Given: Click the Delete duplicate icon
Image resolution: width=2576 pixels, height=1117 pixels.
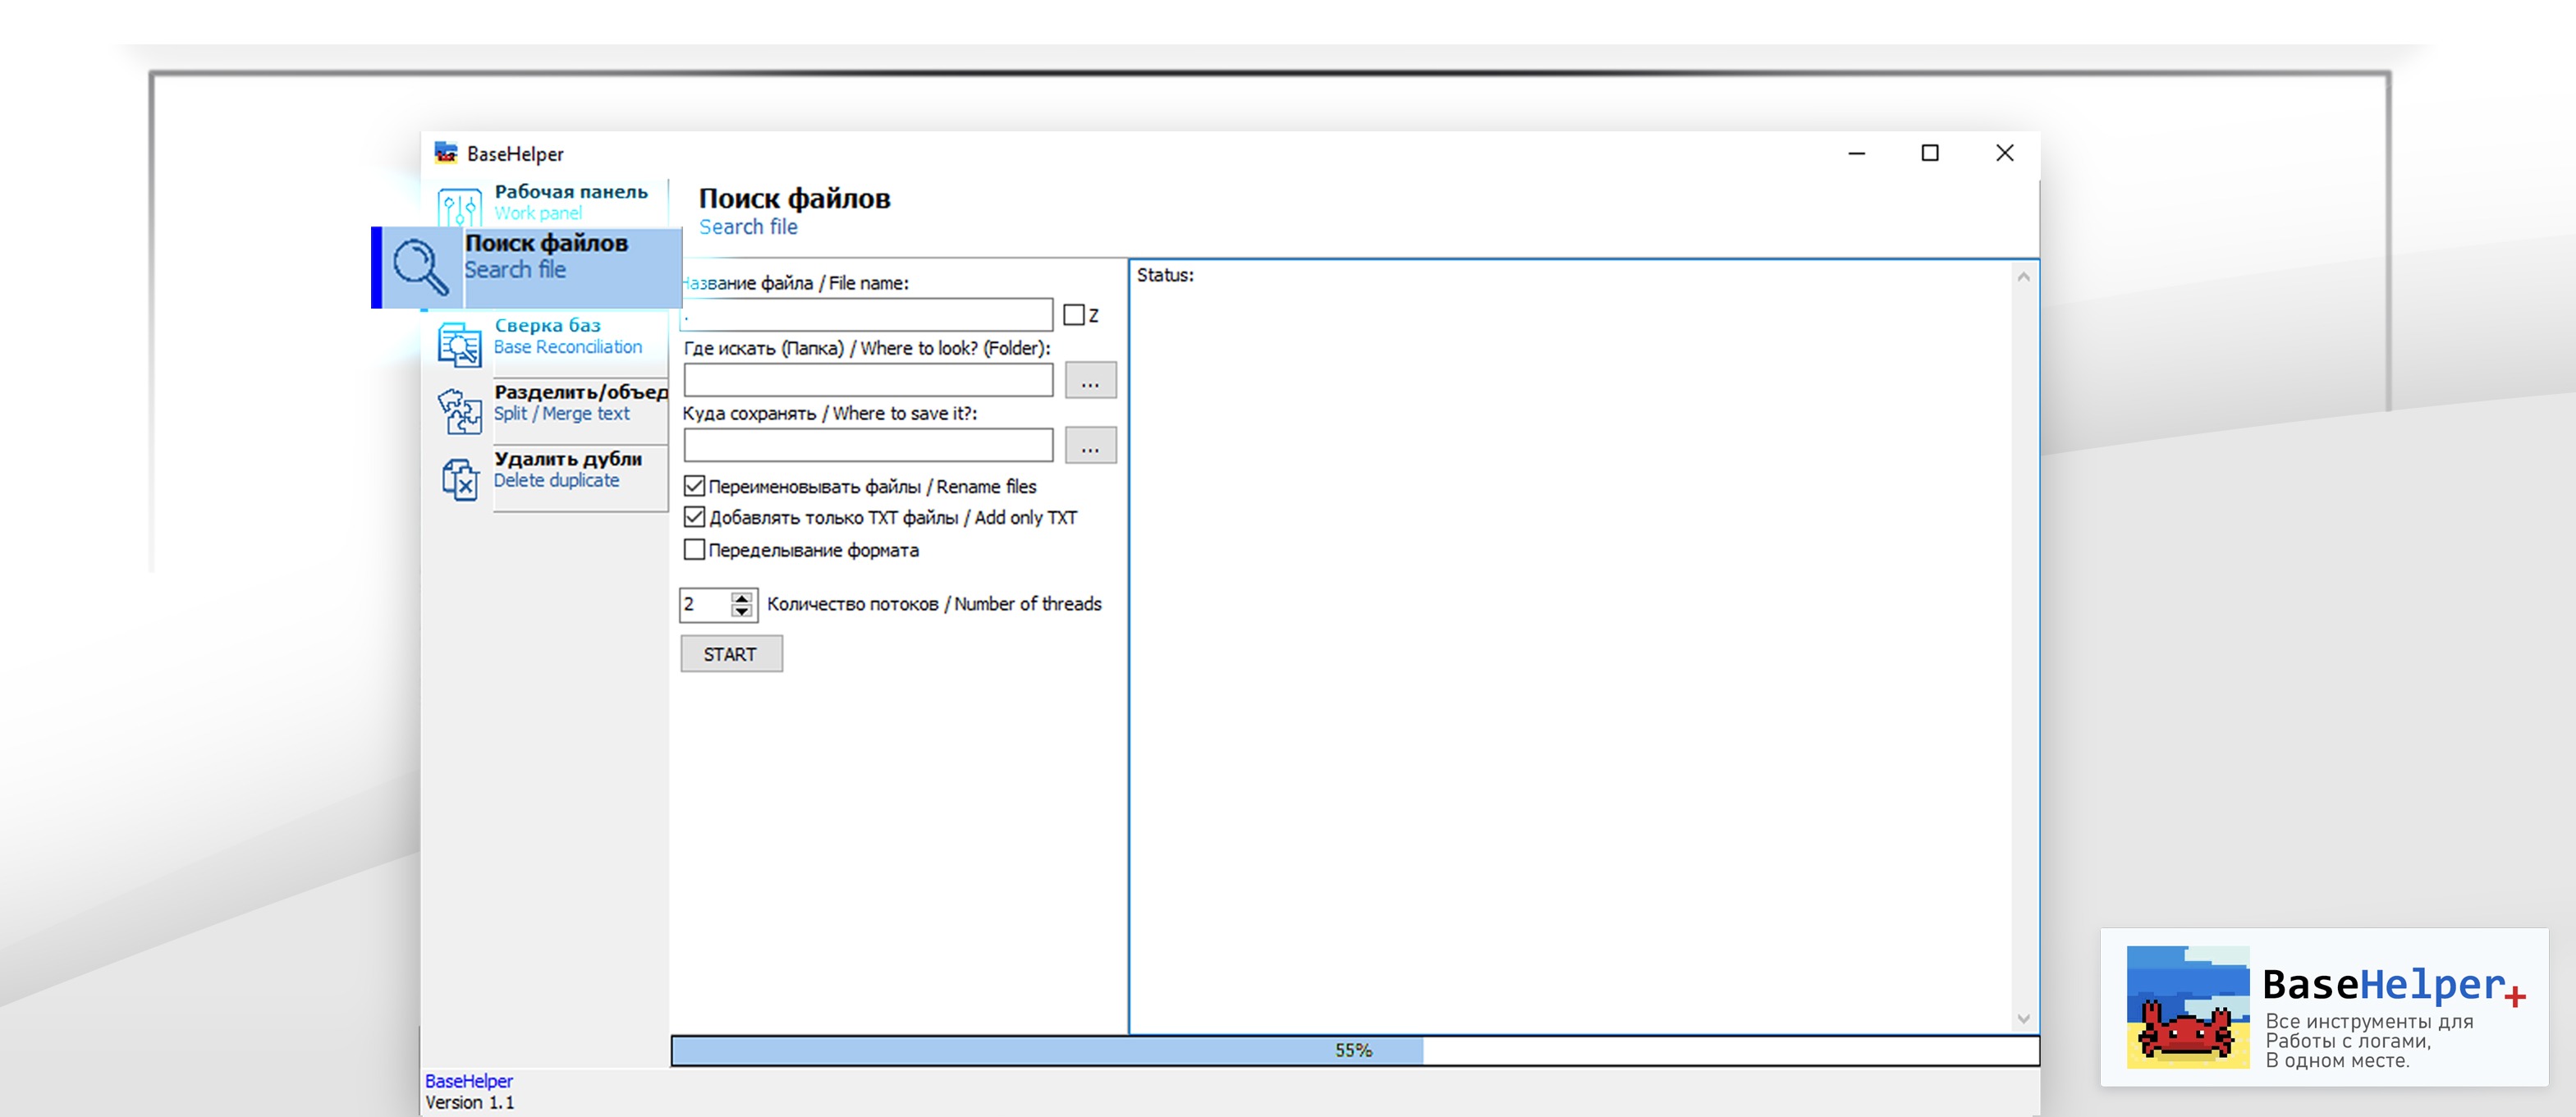Looking at the screenshot, I should point(459,479).
